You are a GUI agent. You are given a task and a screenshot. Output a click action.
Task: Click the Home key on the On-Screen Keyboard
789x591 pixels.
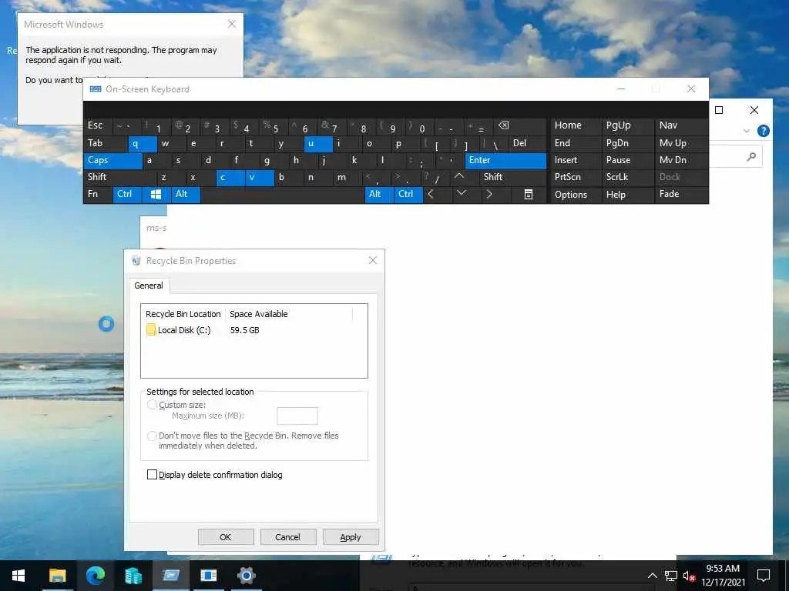[576, 125]
